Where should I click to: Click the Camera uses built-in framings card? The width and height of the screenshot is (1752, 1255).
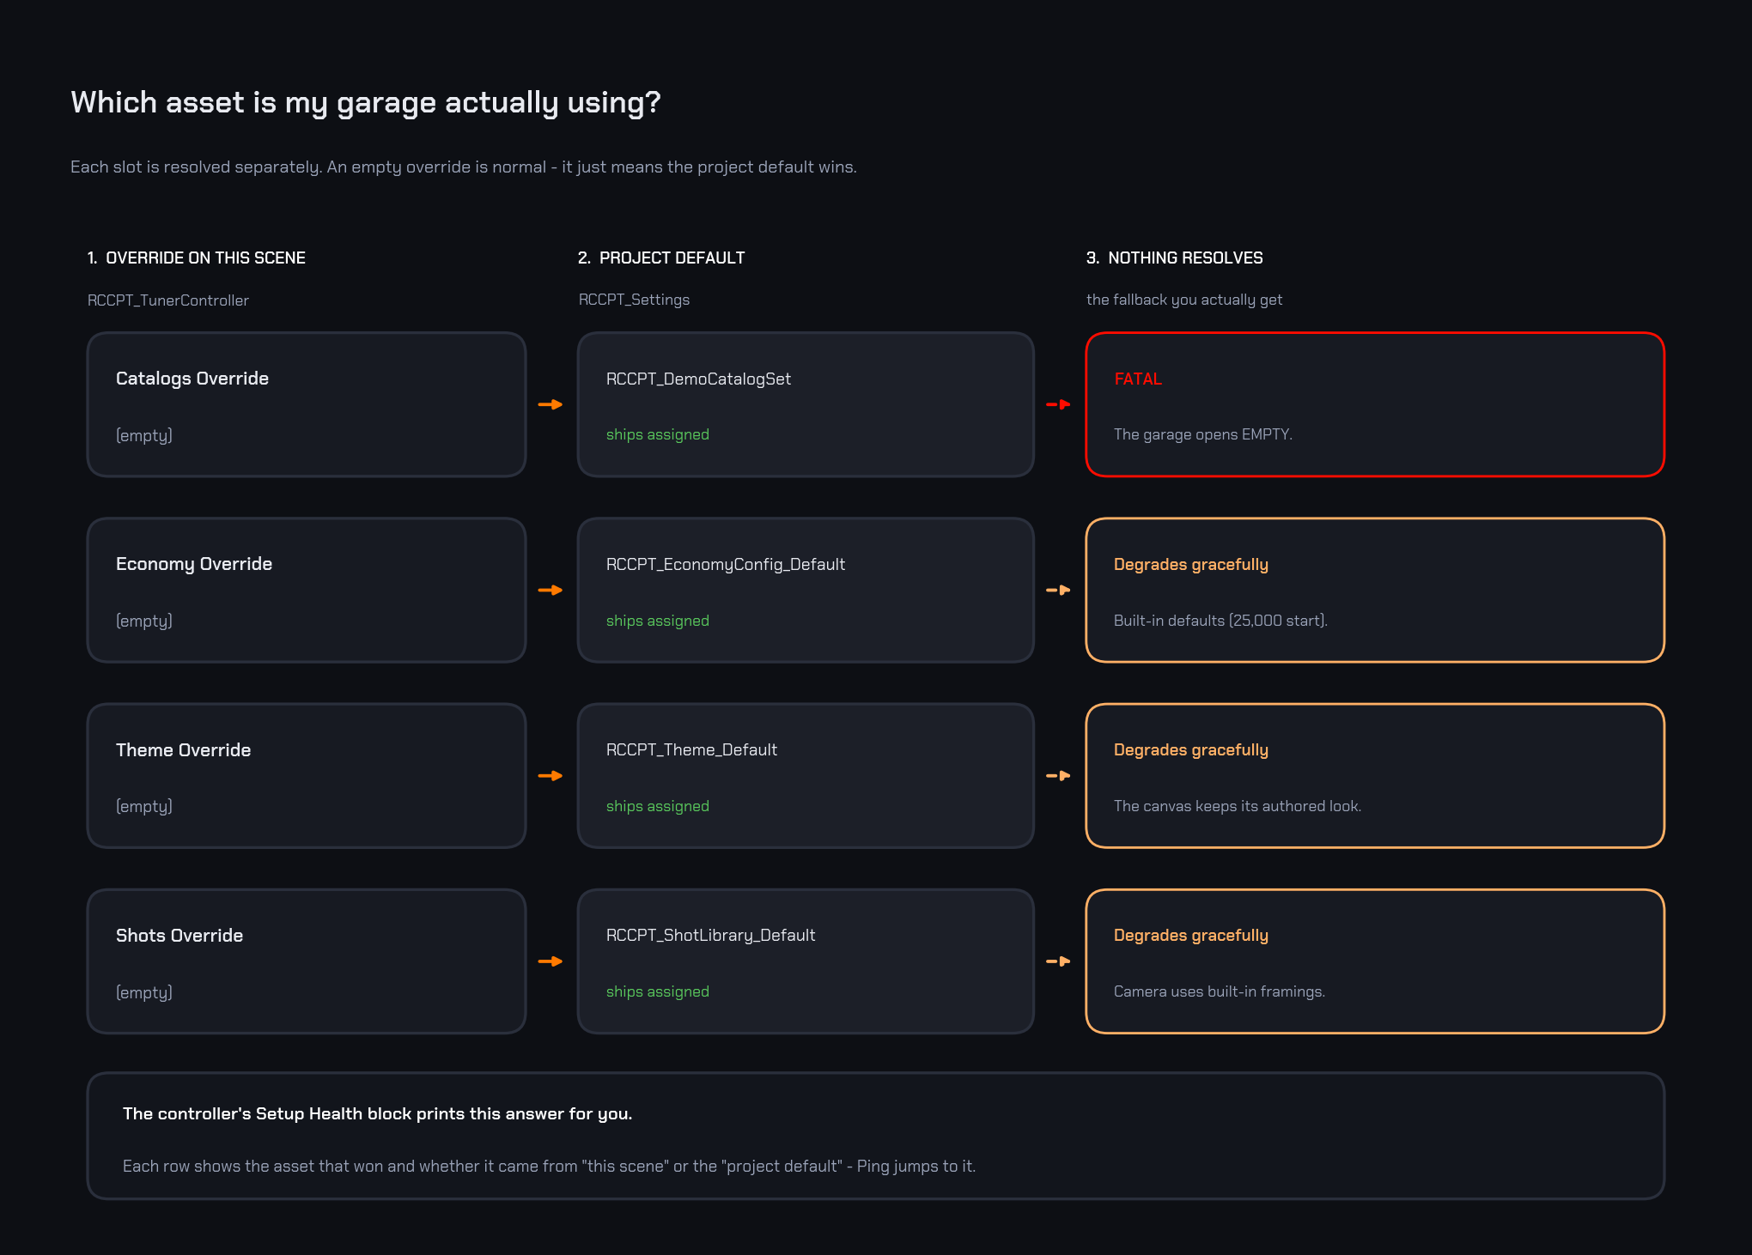1375,961
